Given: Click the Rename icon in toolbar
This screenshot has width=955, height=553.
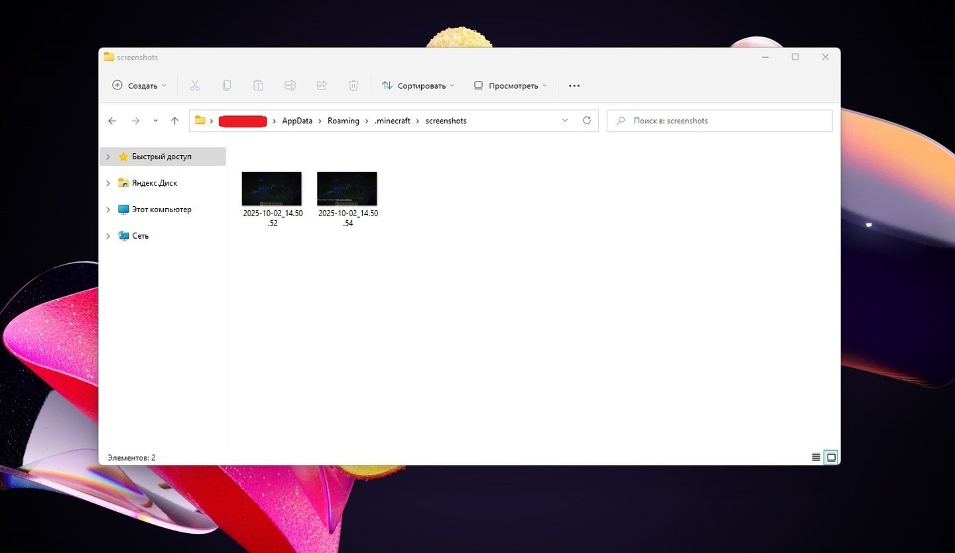Looking at the screenshot, I should tap(290, 86).
